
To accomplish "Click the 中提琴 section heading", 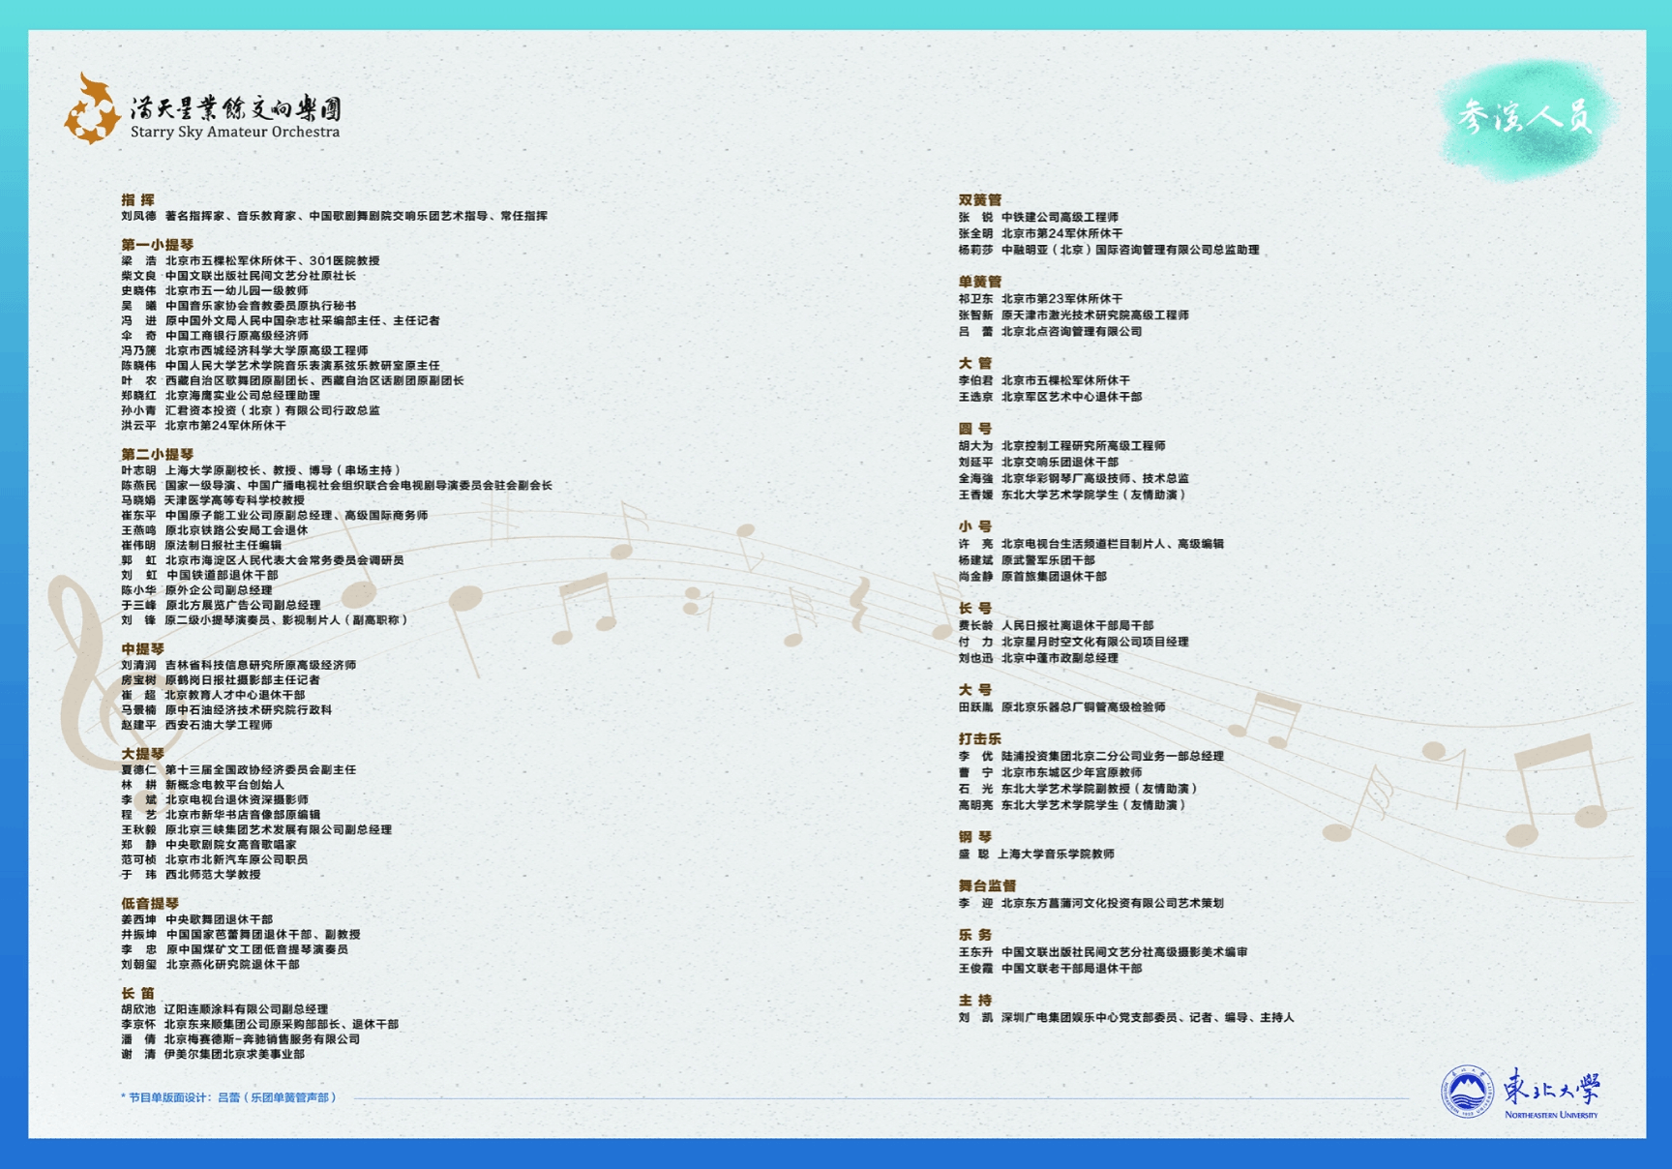I will (142, 648).
